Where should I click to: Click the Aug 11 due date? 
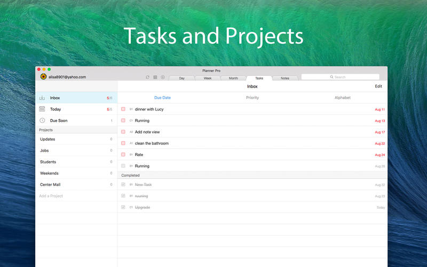(379, 109)
